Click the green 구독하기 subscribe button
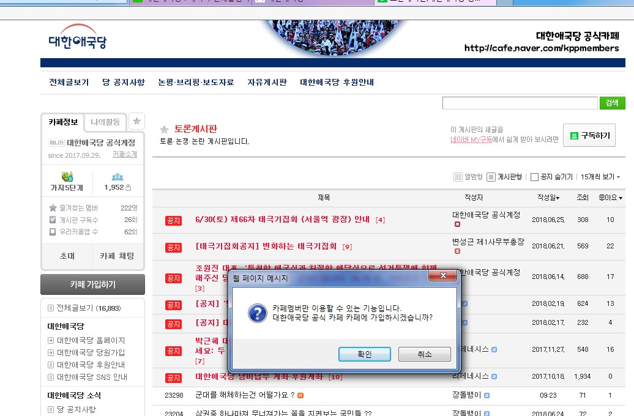Image resolution: width=634 pixels, height=416 pixels. tap(589, 135)
